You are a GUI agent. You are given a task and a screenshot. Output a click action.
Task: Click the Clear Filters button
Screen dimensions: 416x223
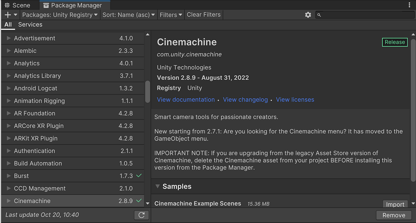pyautogui.click(x=203, y=15)
